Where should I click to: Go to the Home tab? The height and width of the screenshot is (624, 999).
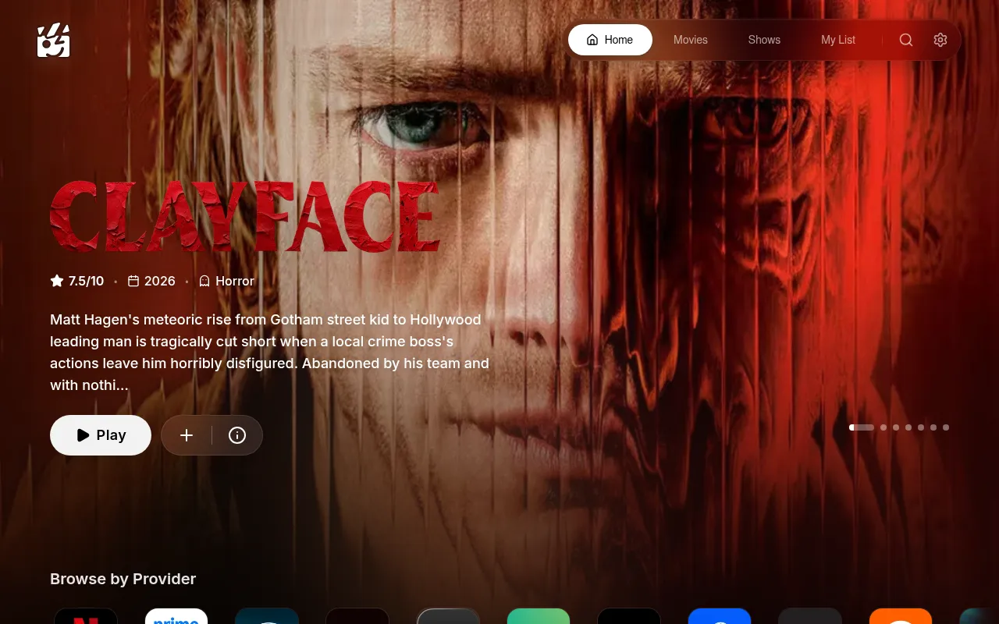pos(610,40)
